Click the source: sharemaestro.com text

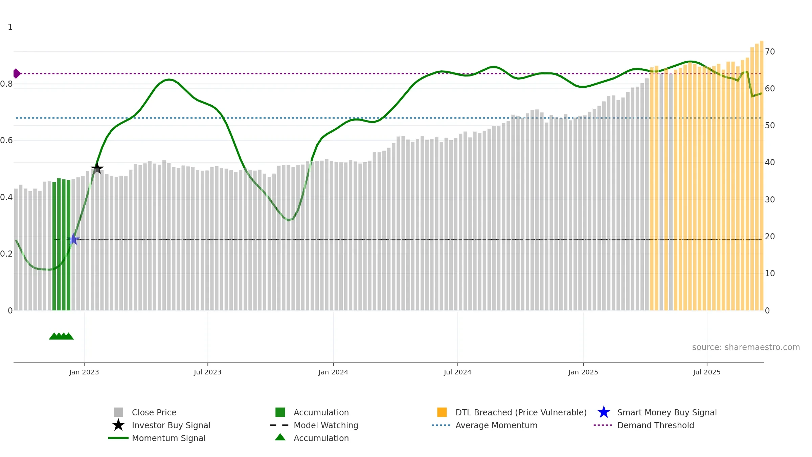coord(746,347)
